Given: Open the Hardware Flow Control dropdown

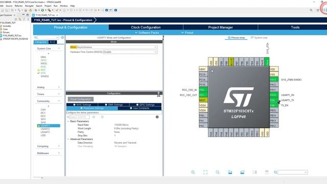Looking at the screenshot, I should [130, 52].
